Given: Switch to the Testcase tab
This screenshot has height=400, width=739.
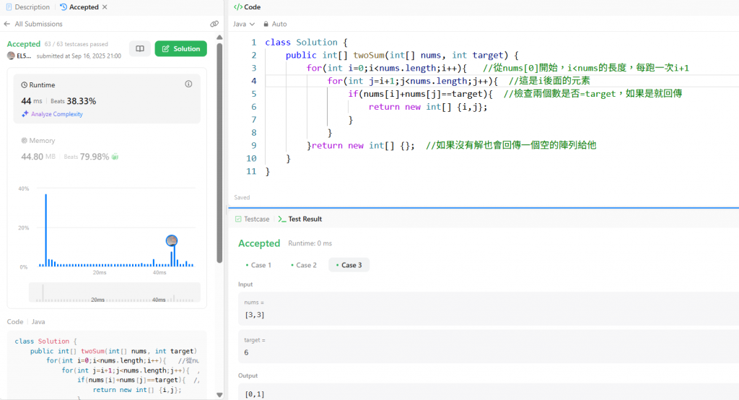Looking at the screenshot, I should 252,219.
